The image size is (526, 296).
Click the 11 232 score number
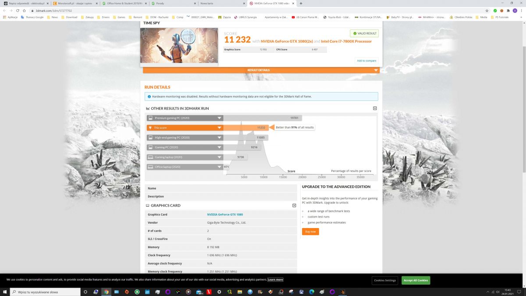click(x=237, y=40)
